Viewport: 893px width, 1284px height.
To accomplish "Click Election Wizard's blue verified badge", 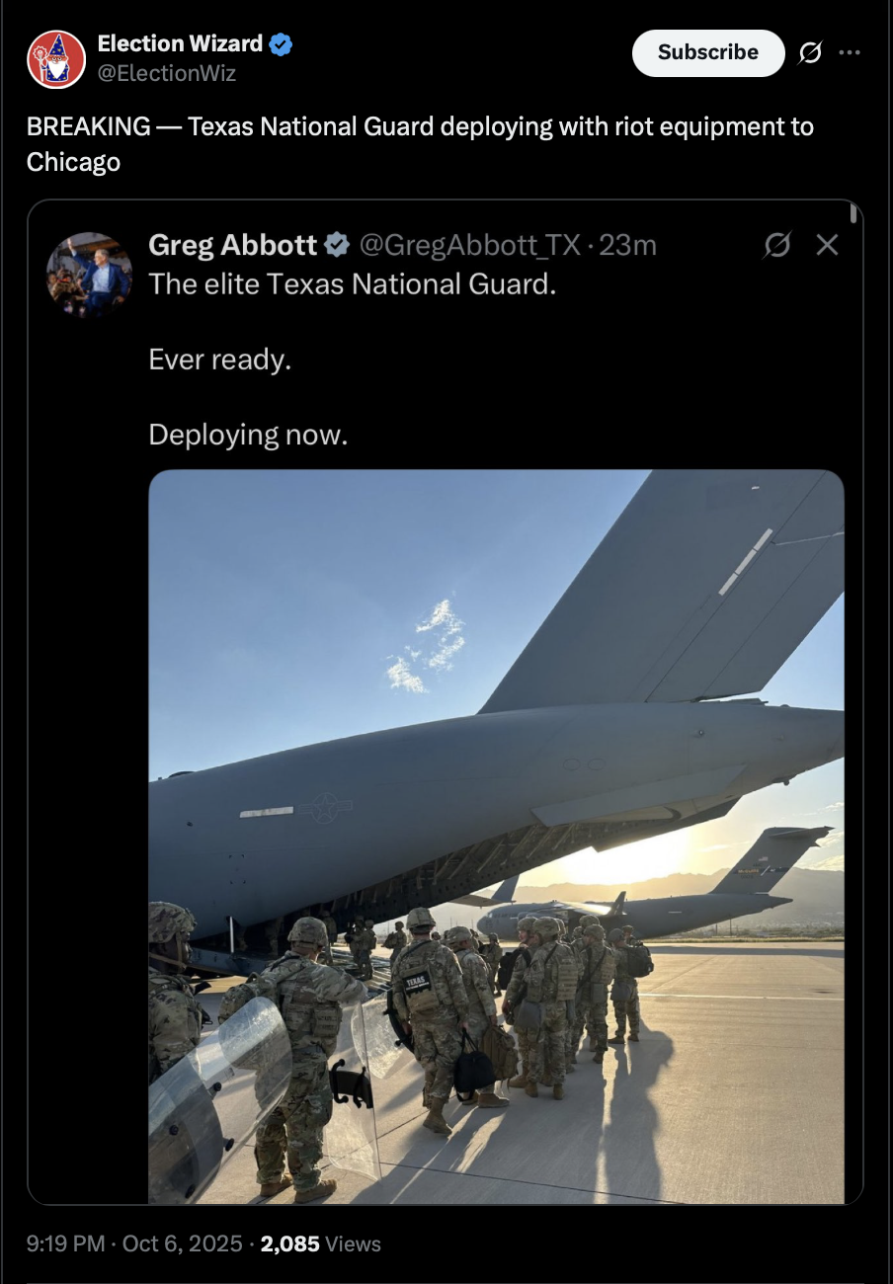I will pyautogui.click(x=281, y=43).
